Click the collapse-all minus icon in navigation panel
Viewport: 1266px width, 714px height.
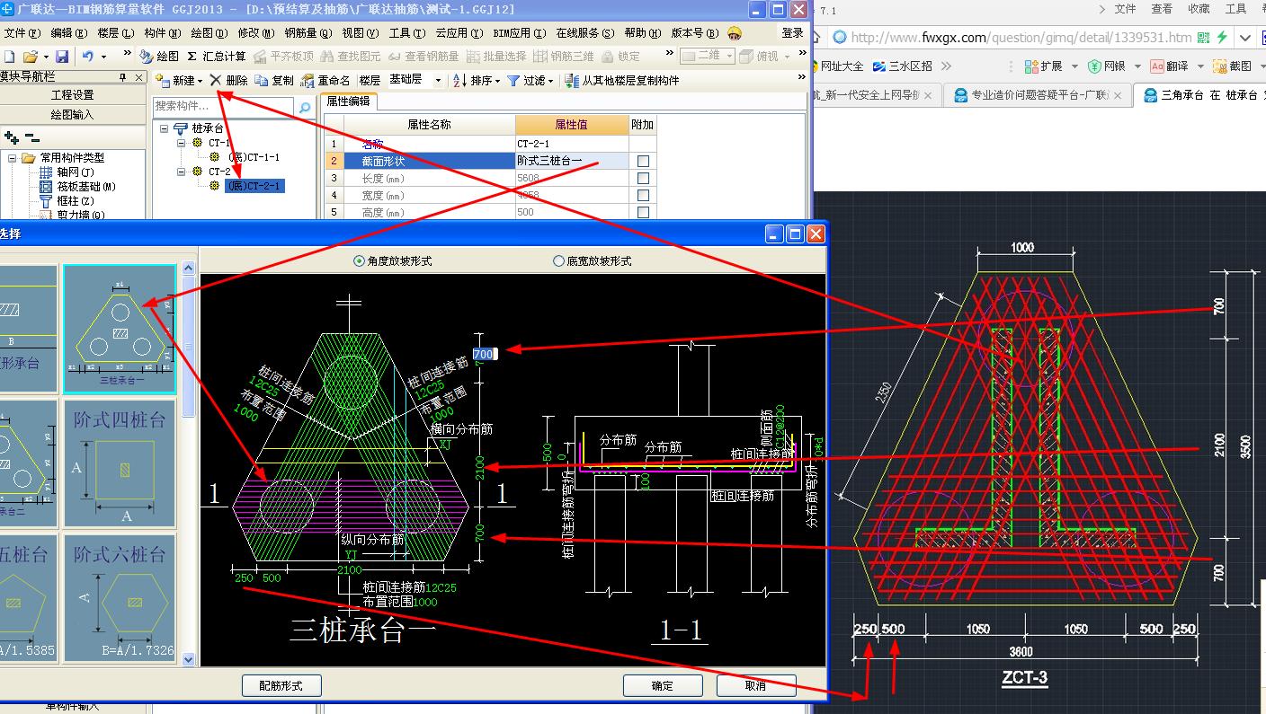(32, 137)
